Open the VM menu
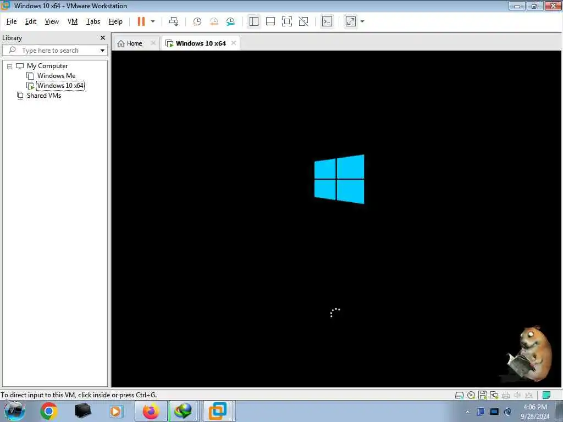 click(x=73, y=21)
